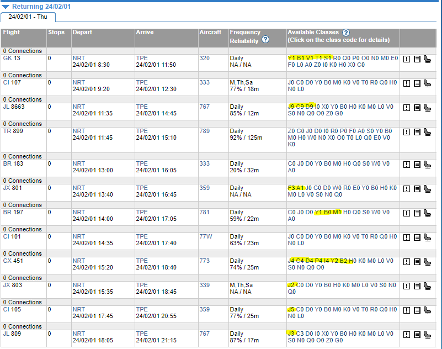Open details list icon for JL 809

[x=417, y=334]
